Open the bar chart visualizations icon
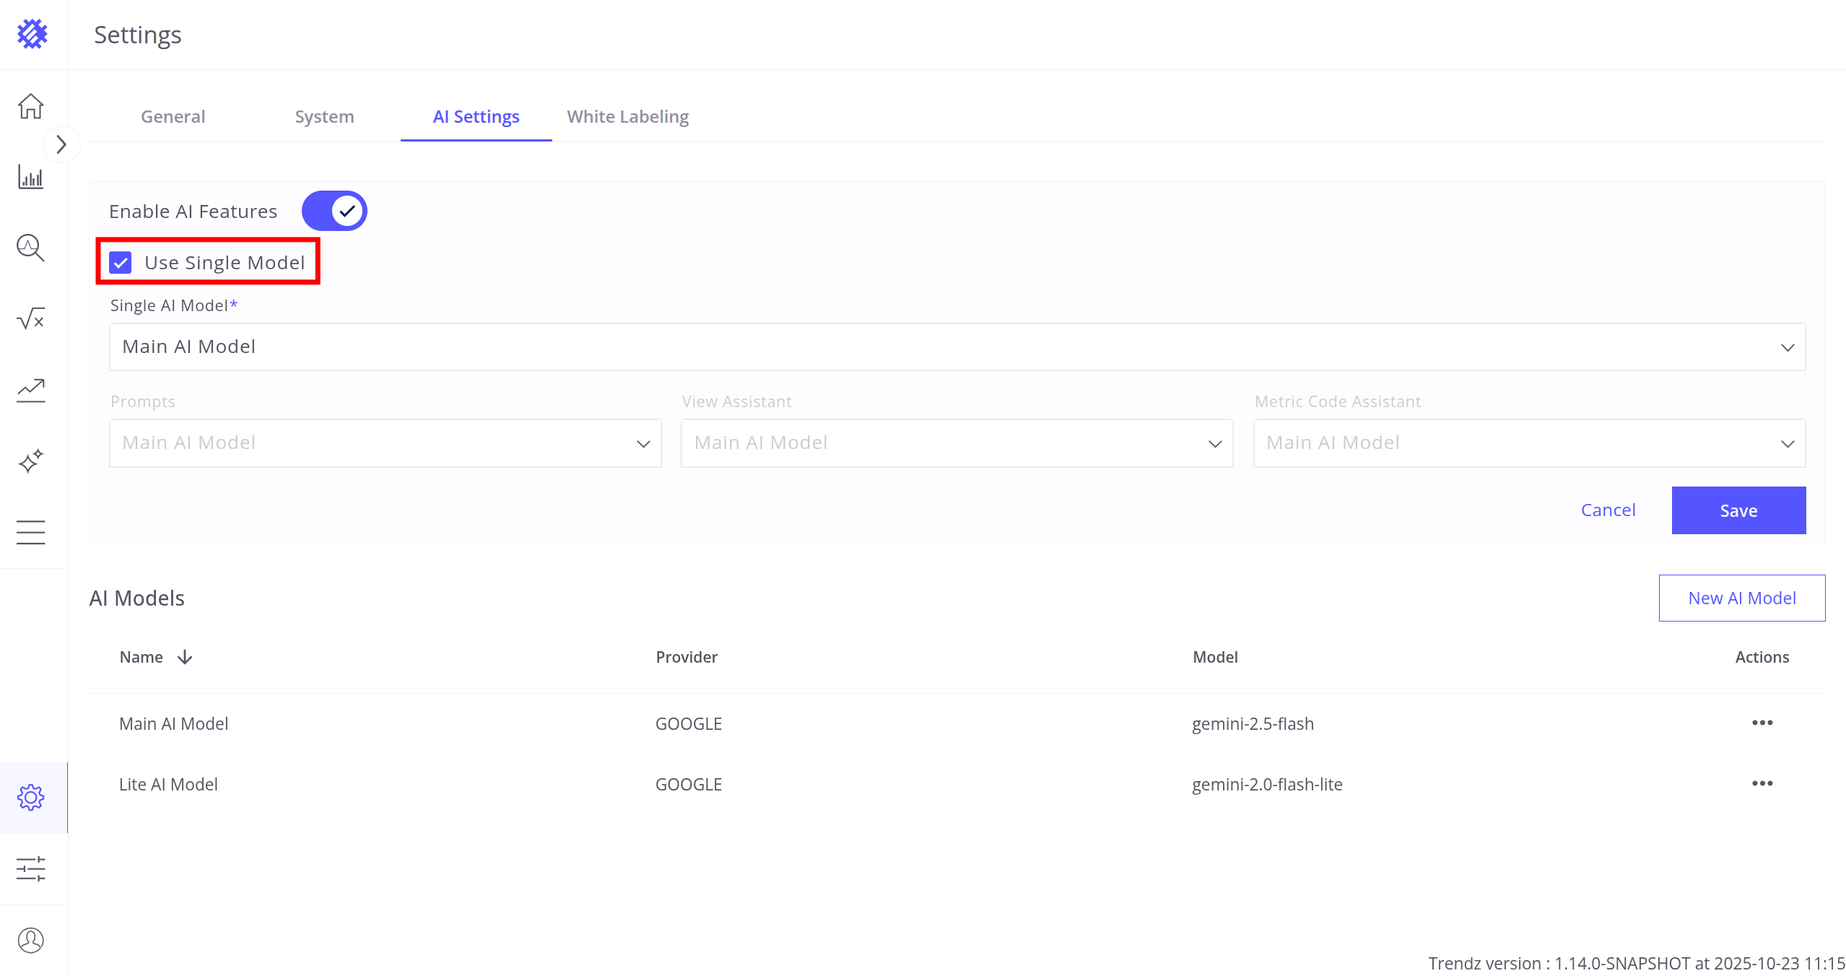 pyautogui.click(x=30, y=177)
